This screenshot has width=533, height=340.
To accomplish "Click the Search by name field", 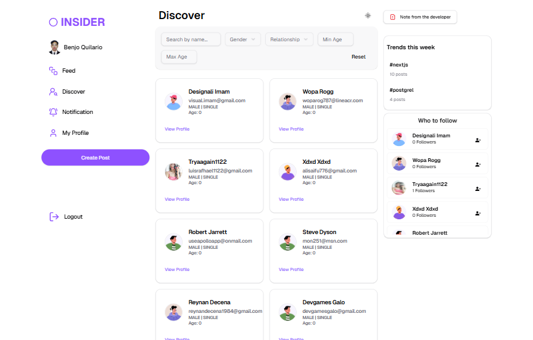I will [191, 39].
